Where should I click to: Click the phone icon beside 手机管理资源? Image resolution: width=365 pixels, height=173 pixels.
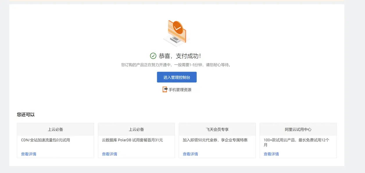tap(165, 90)
